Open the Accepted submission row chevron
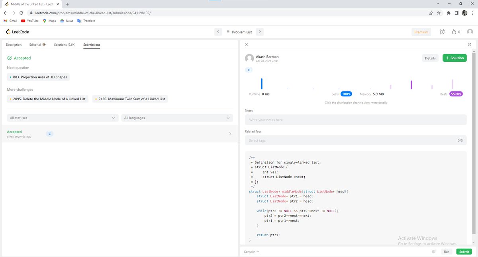The height and width of the screenshot is (257, 478). (x=230, y=134)
